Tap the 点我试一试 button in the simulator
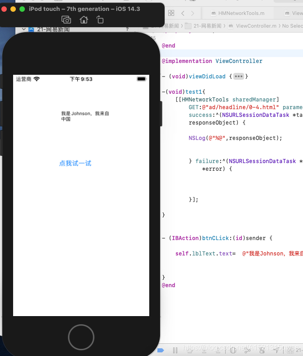 point(75,163)
